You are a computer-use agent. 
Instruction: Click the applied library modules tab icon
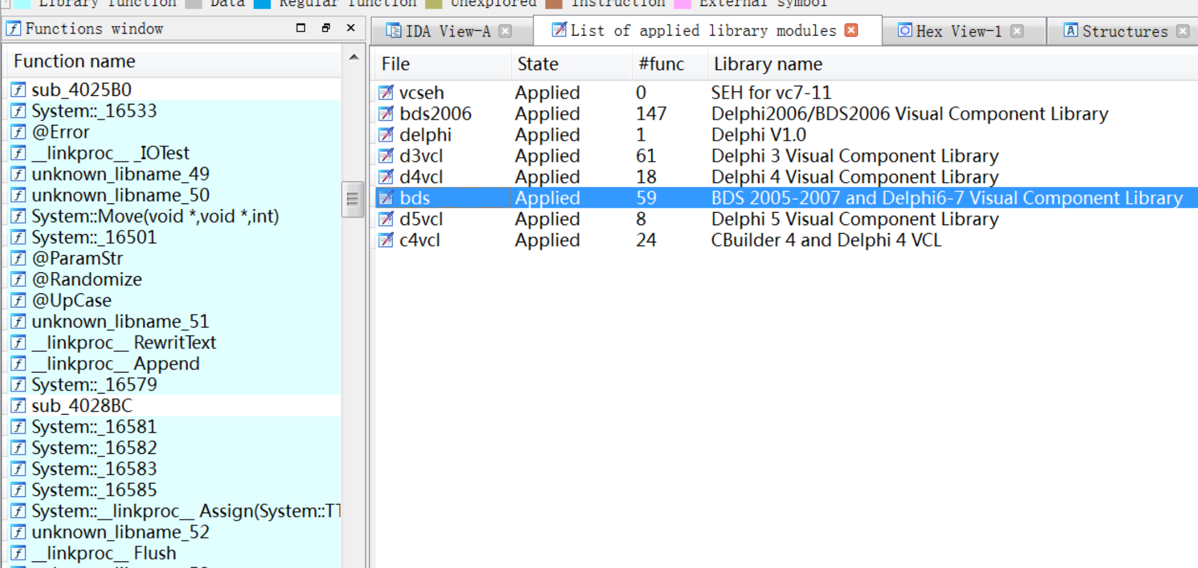coord(559,30)
